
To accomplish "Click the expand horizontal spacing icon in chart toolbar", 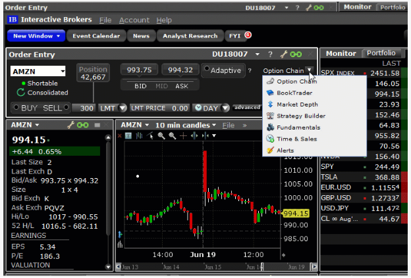I will tap(194, 135).
